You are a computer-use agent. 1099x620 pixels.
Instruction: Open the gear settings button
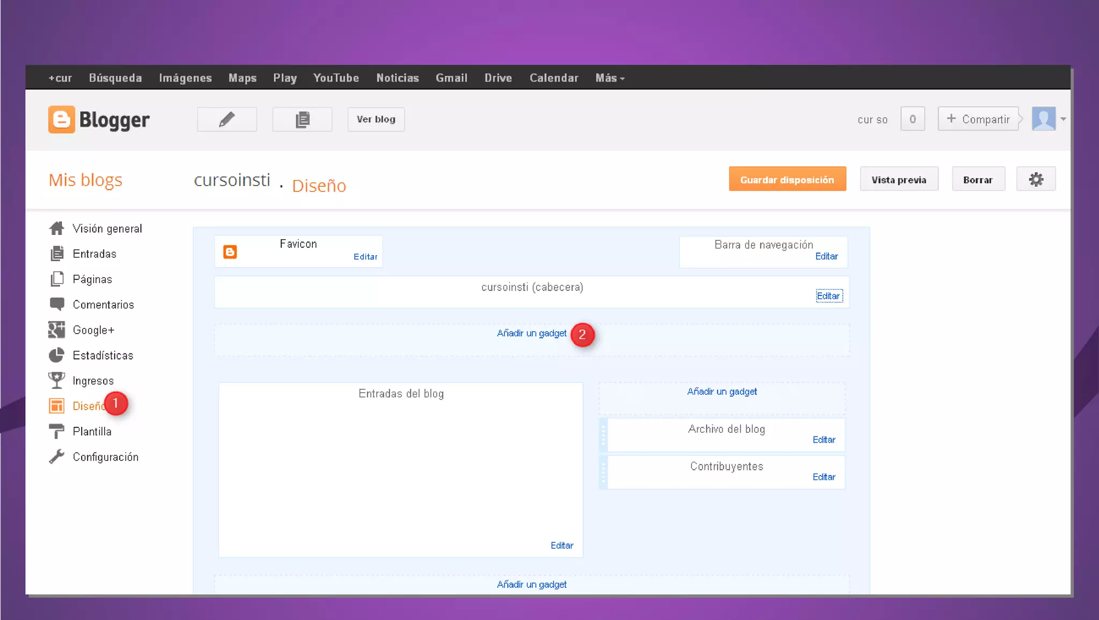[1036, 179]
